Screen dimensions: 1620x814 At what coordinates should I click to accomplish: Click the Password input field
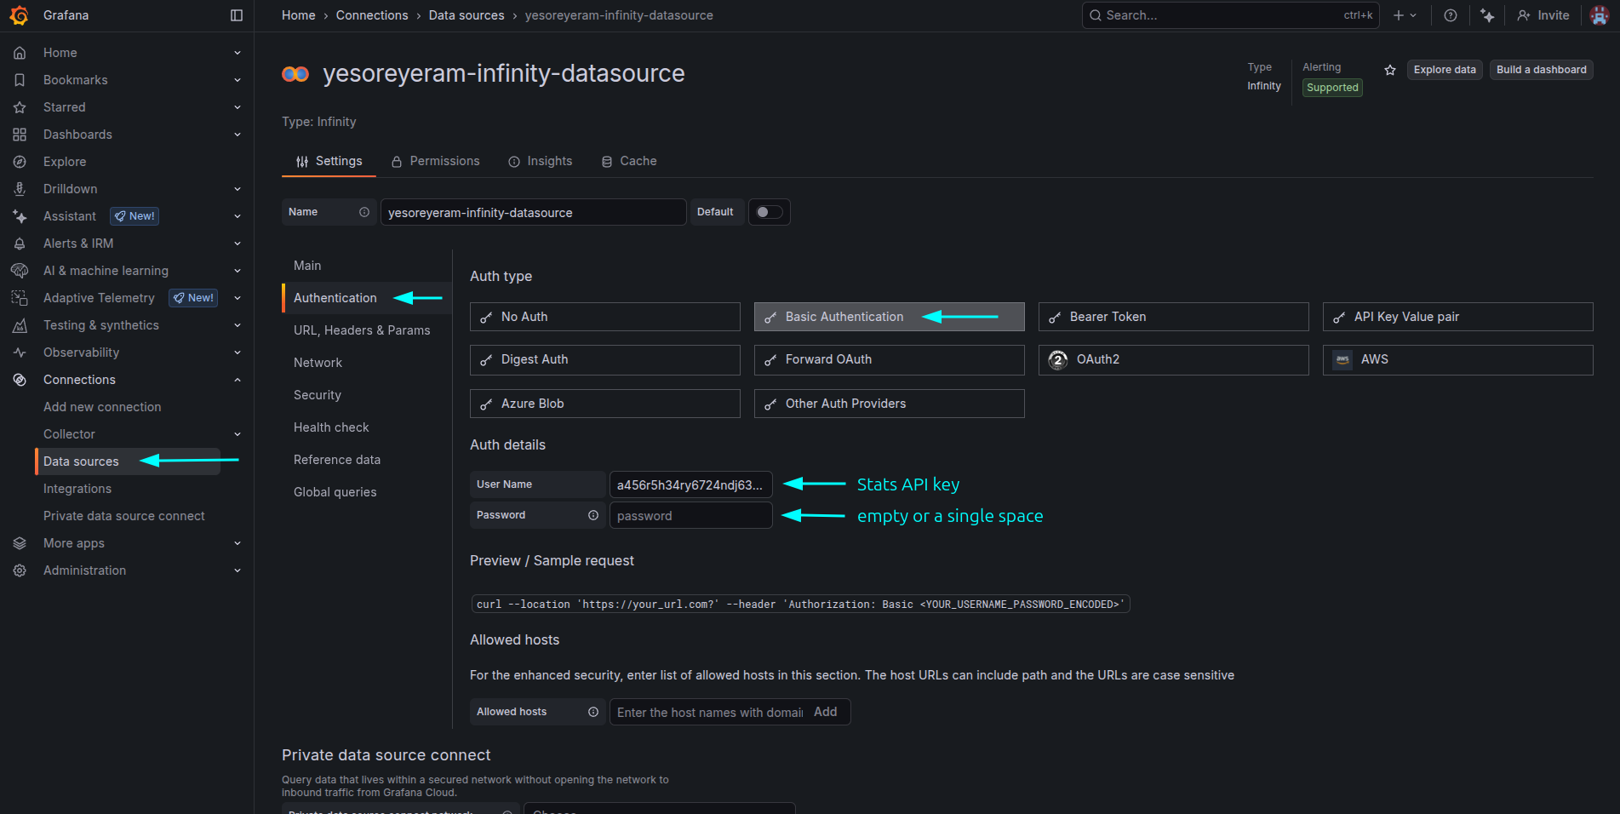coord(690,516)
